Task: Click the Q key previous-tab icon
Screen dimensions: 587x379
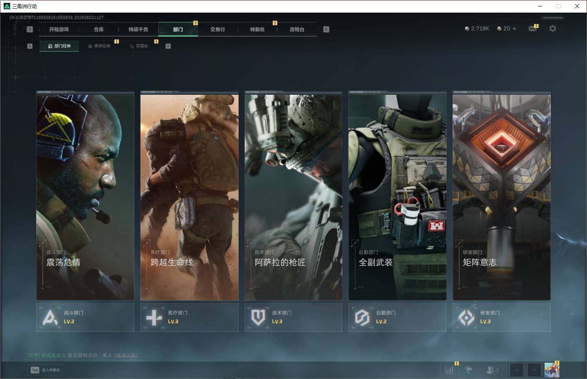Action: pyautogui.click(x=30, y=29)
